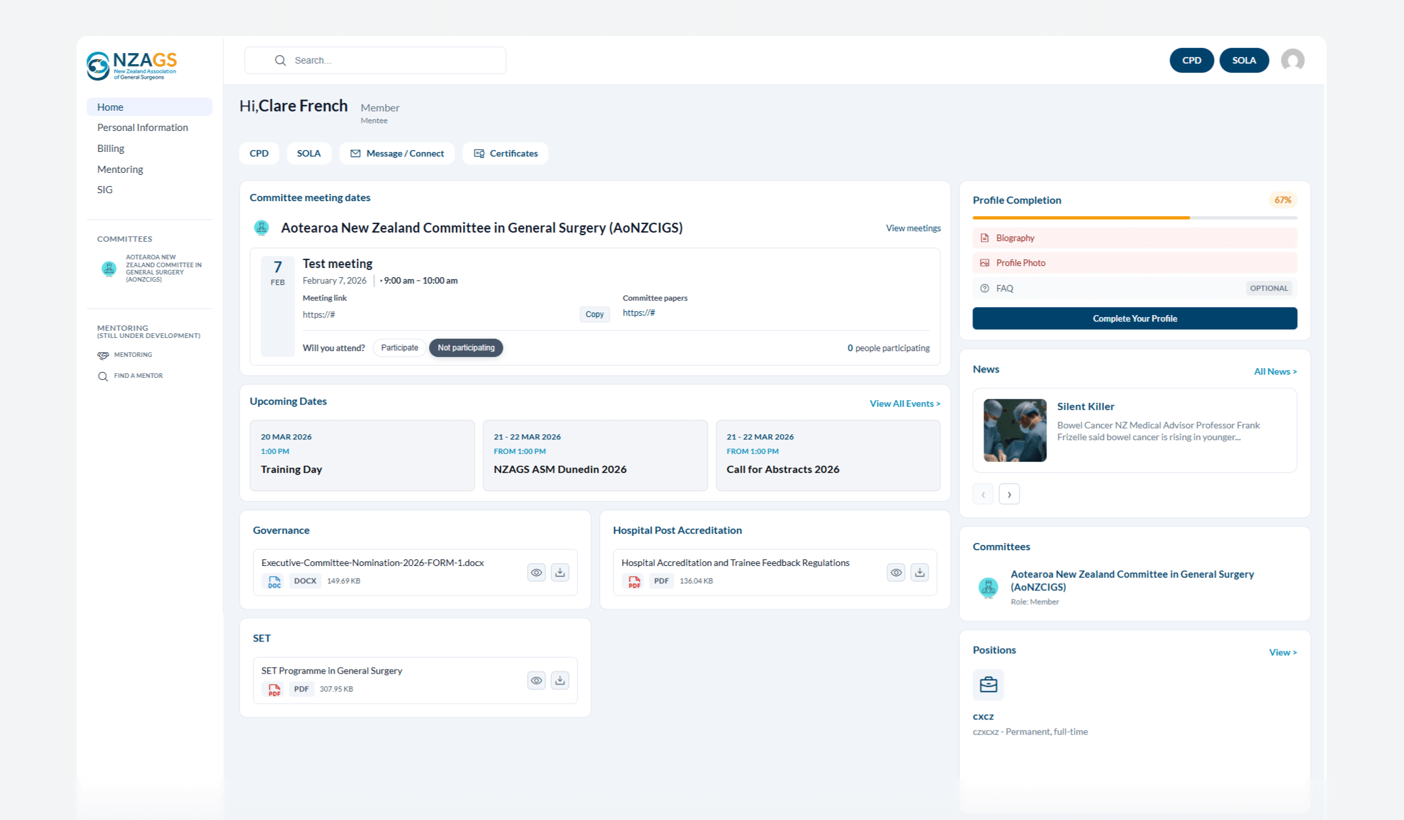Open CPD tab below greeting
Screen dimensions: 1404x820
point(259,153)
